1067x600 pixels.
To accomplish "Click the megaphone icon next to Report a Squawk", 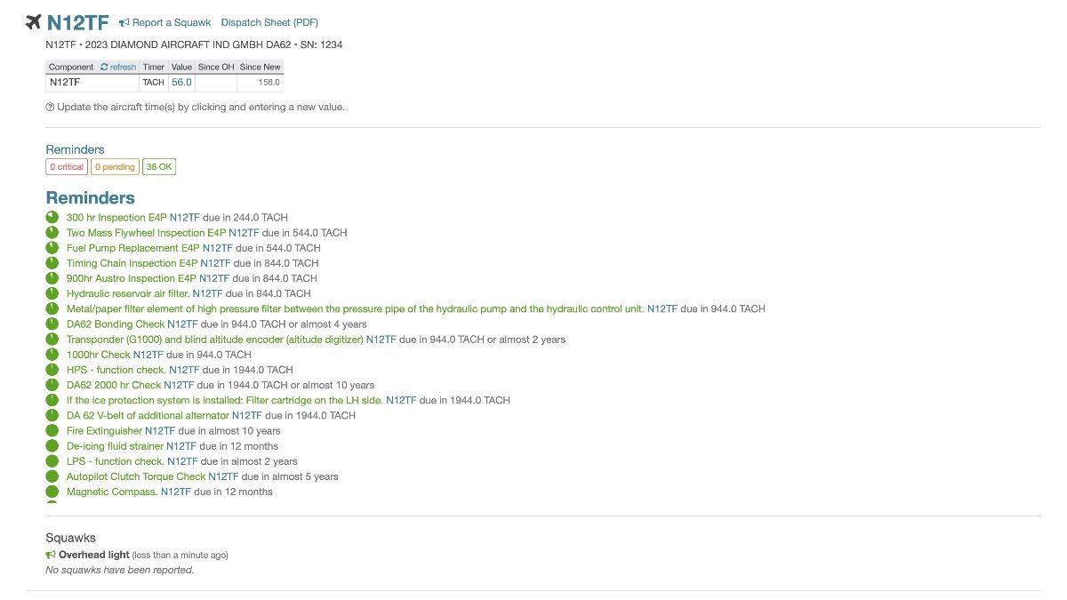I will 124,22.
